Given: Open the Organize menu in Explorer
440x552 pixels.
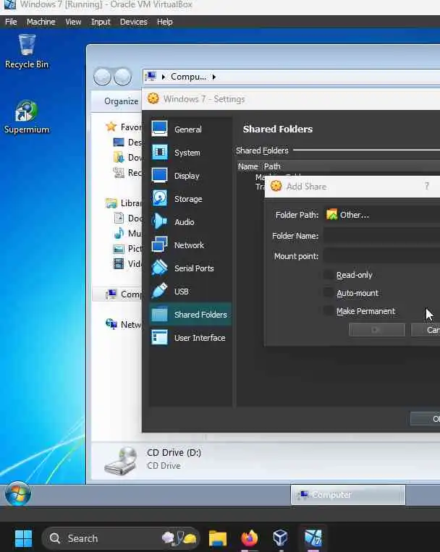Looking at the screenshot, I should [121, 101].
